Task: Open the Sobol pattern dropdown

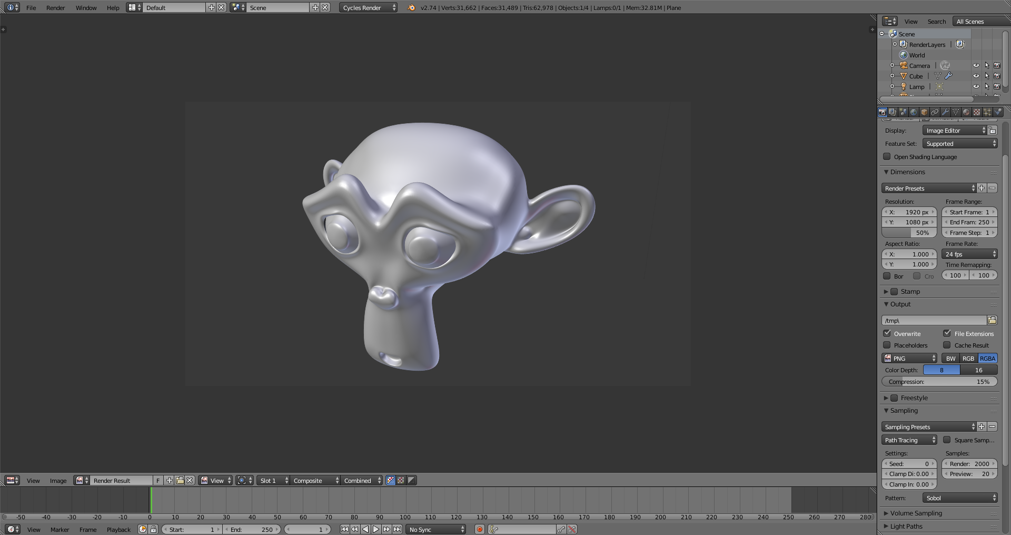Action: point(960,498)
